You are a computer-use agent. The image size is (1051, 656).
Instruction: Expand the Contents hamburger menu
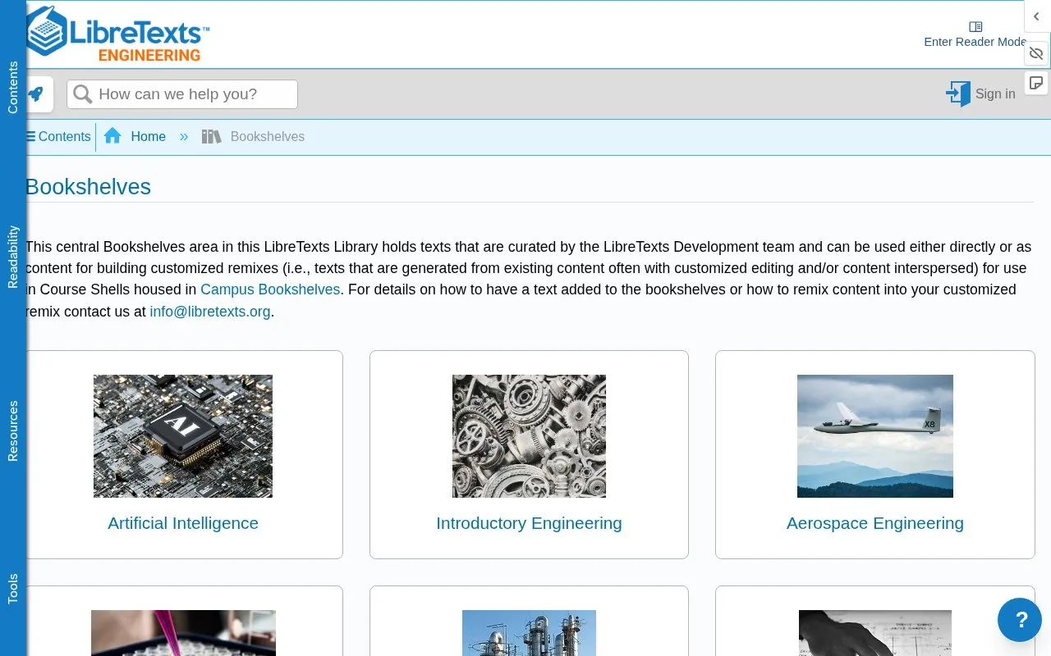[58, 137]
